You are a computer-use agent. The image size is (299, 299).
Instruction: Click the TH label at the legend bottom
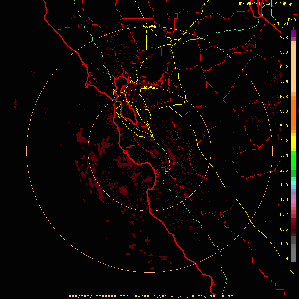click(285, 259)
